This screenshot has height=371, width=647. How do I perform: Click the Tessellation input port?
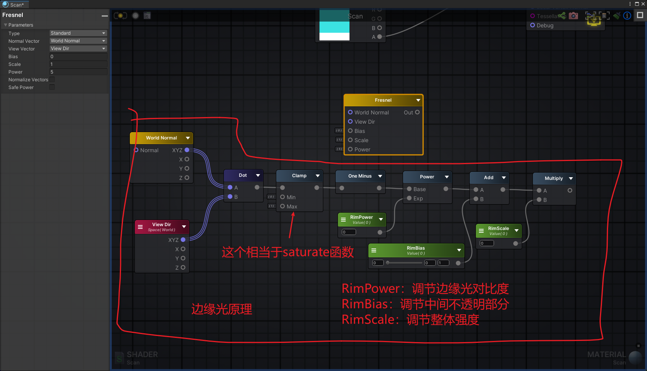(x=533, y=16)
